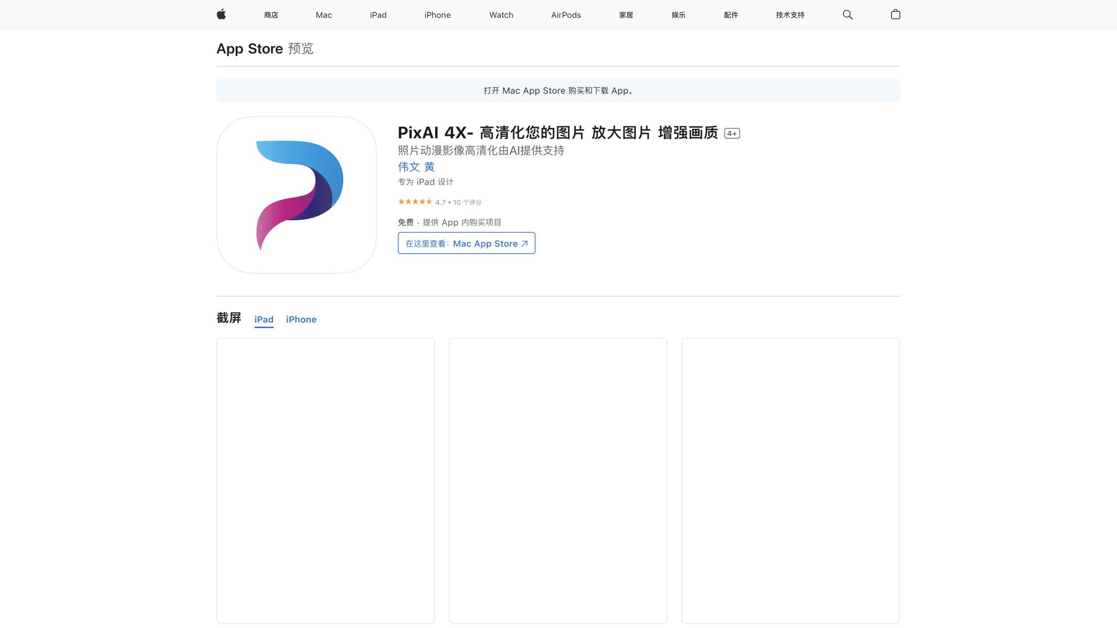The width and height of the screenshot is (1117, 628).
Task: Select the iPad screenshots tab
Action: 264,319
